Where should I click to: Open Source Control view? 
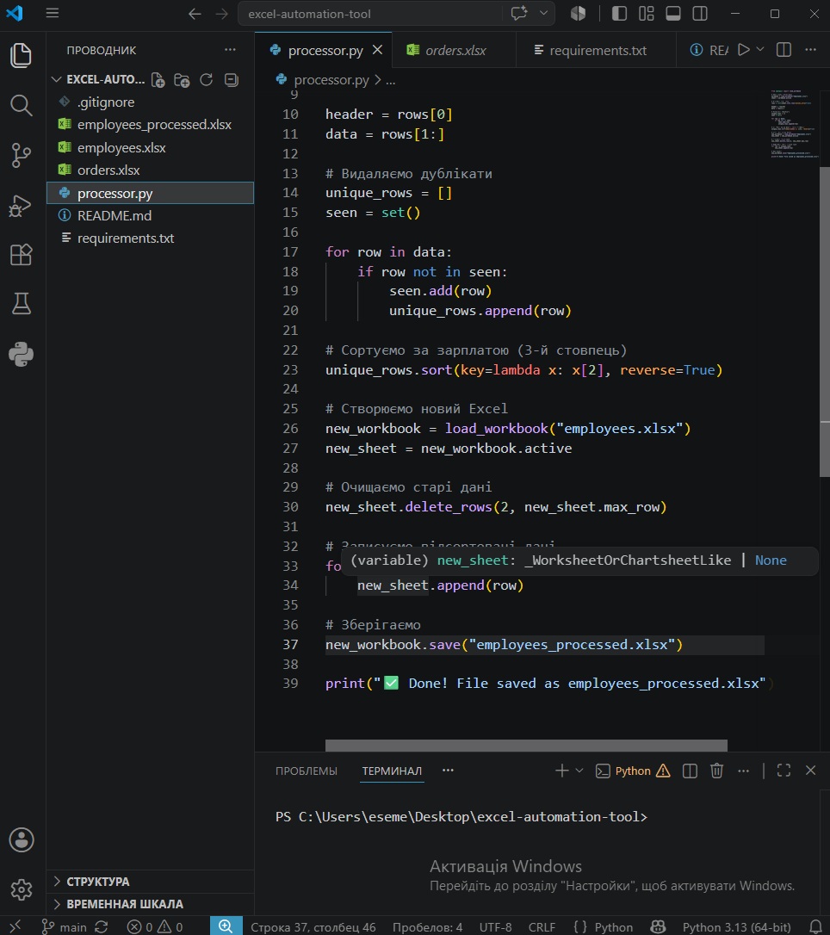click(22, 156)
